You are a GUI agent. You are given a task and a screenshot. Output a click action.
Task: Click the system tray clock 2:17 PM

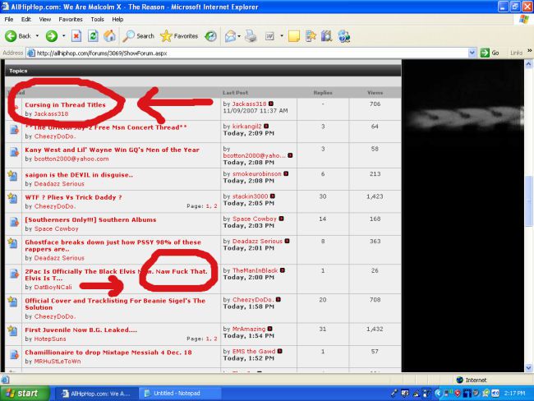[515, 394]
